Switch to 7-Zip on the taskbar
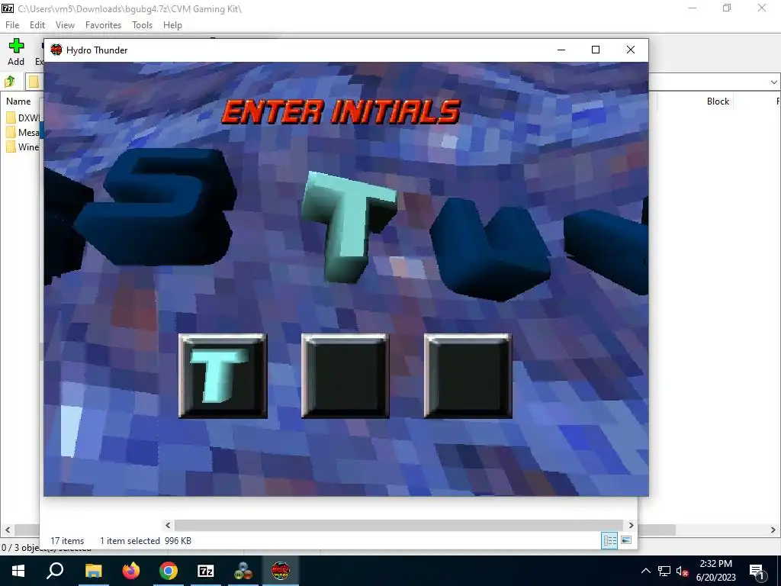This screenshot has width=781, height=586. 206,571
